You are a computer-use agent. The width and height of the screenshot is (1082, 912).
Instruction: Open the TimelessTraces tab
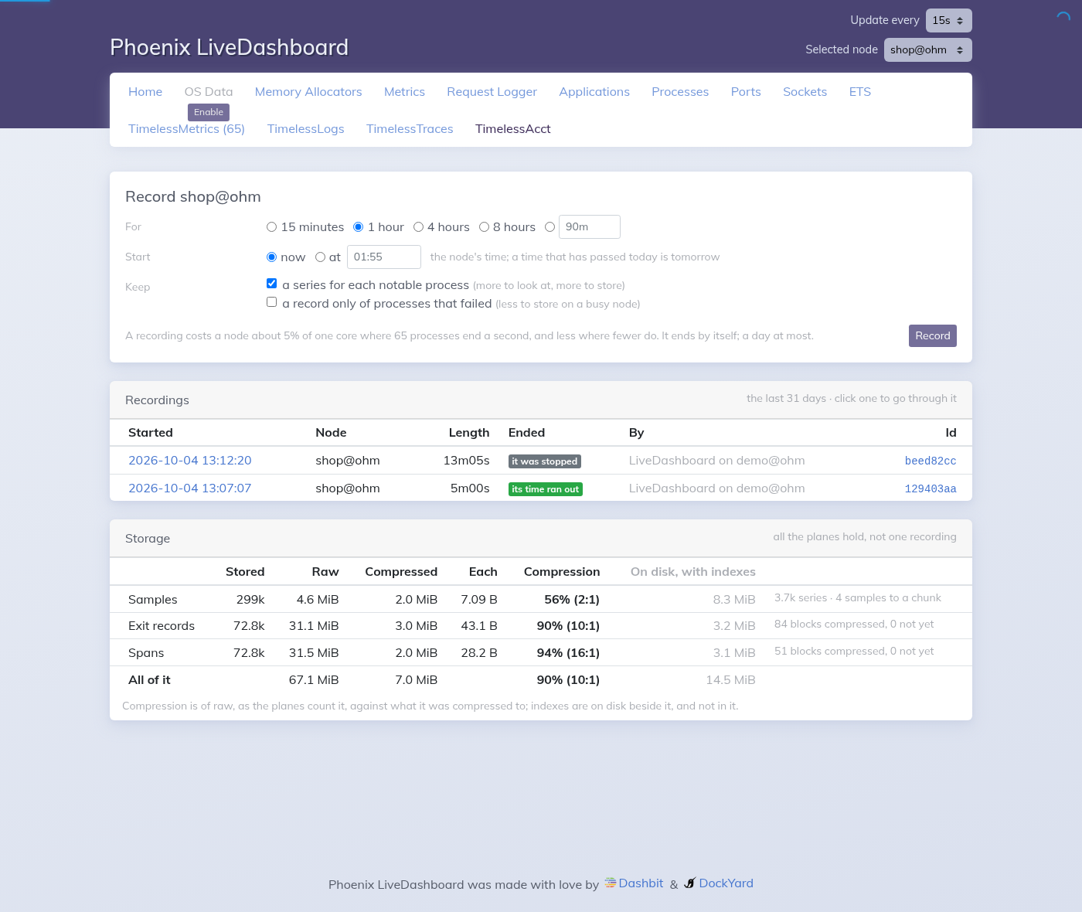coord(410,129)
